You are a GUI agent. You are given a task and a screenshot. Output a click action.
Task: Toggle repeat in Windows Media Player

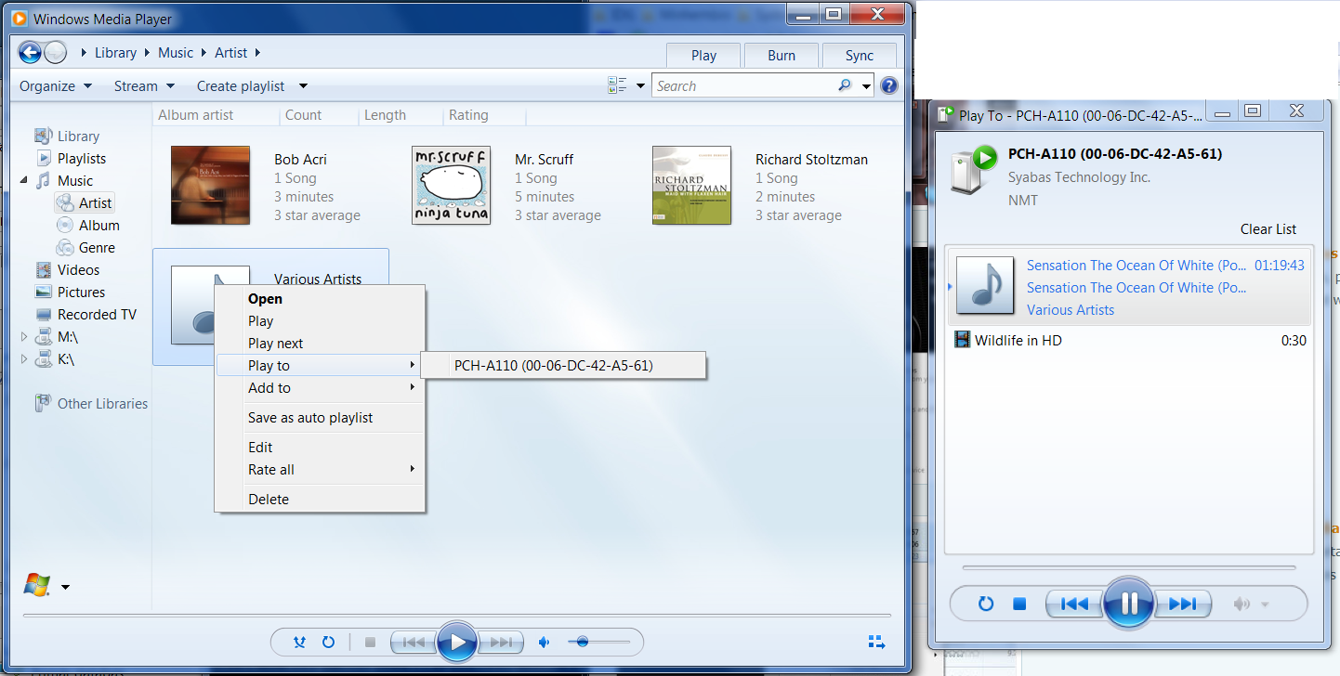[x=328, y=642]
